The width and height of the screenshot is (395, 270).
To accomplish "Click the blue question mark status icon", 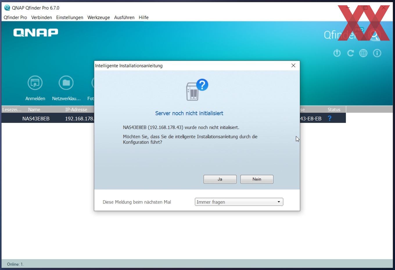I will point(329,118).
